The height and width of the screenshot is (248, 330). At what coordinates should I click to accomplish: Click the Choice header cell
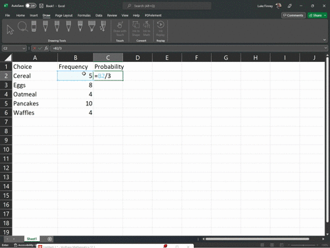[35, 67]
